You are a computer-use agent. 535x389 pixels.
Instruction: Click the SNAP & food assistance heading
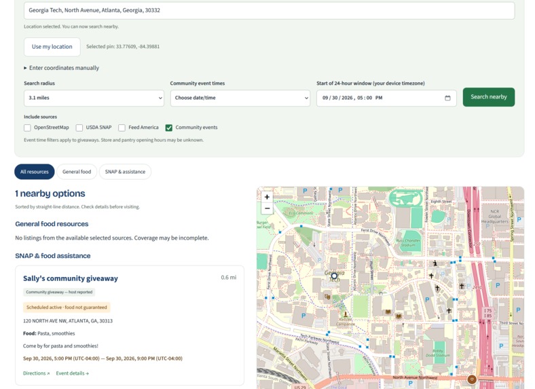(x=53, y=255)
